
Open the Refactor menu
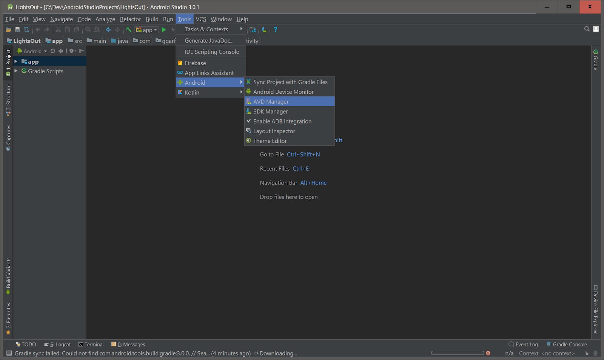[130, 19]
